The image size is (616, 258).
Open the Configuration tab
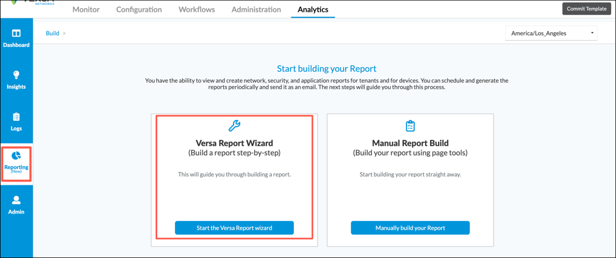coord(139,10)
